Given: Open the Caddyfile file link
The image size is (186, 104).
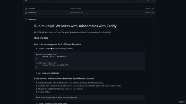Looking at the screenshot, I should point(32,9).
